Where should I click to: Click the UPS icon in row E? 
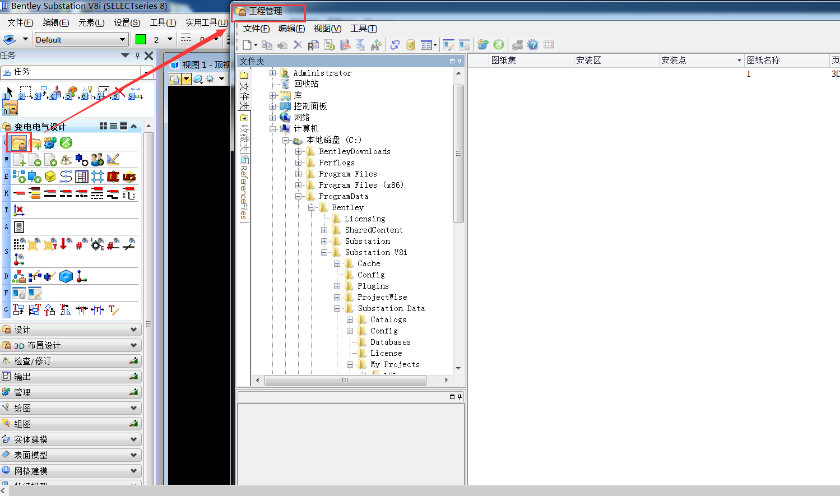point(129,177)
